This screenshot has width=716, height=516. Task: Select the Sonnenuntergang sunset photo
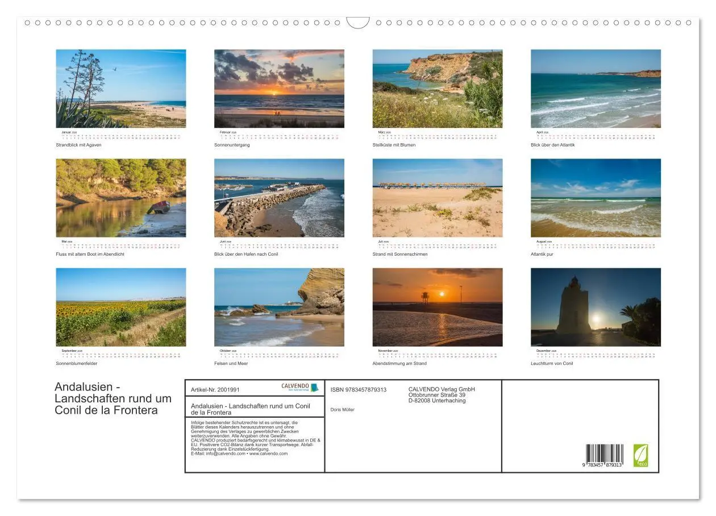click(x=279, y=89)
